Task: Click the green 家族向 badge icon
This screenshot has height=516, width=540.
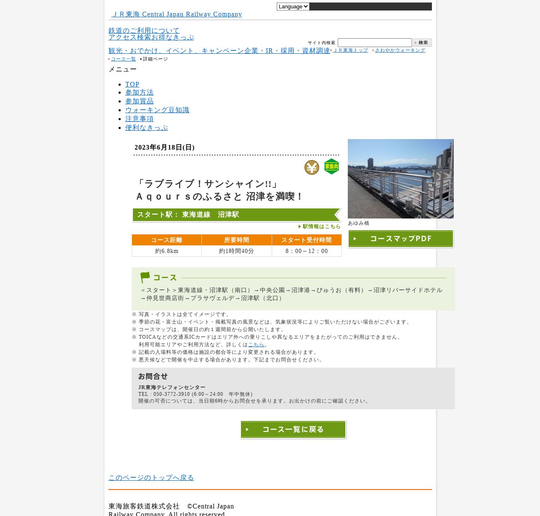Action: (x=331, y=166)
